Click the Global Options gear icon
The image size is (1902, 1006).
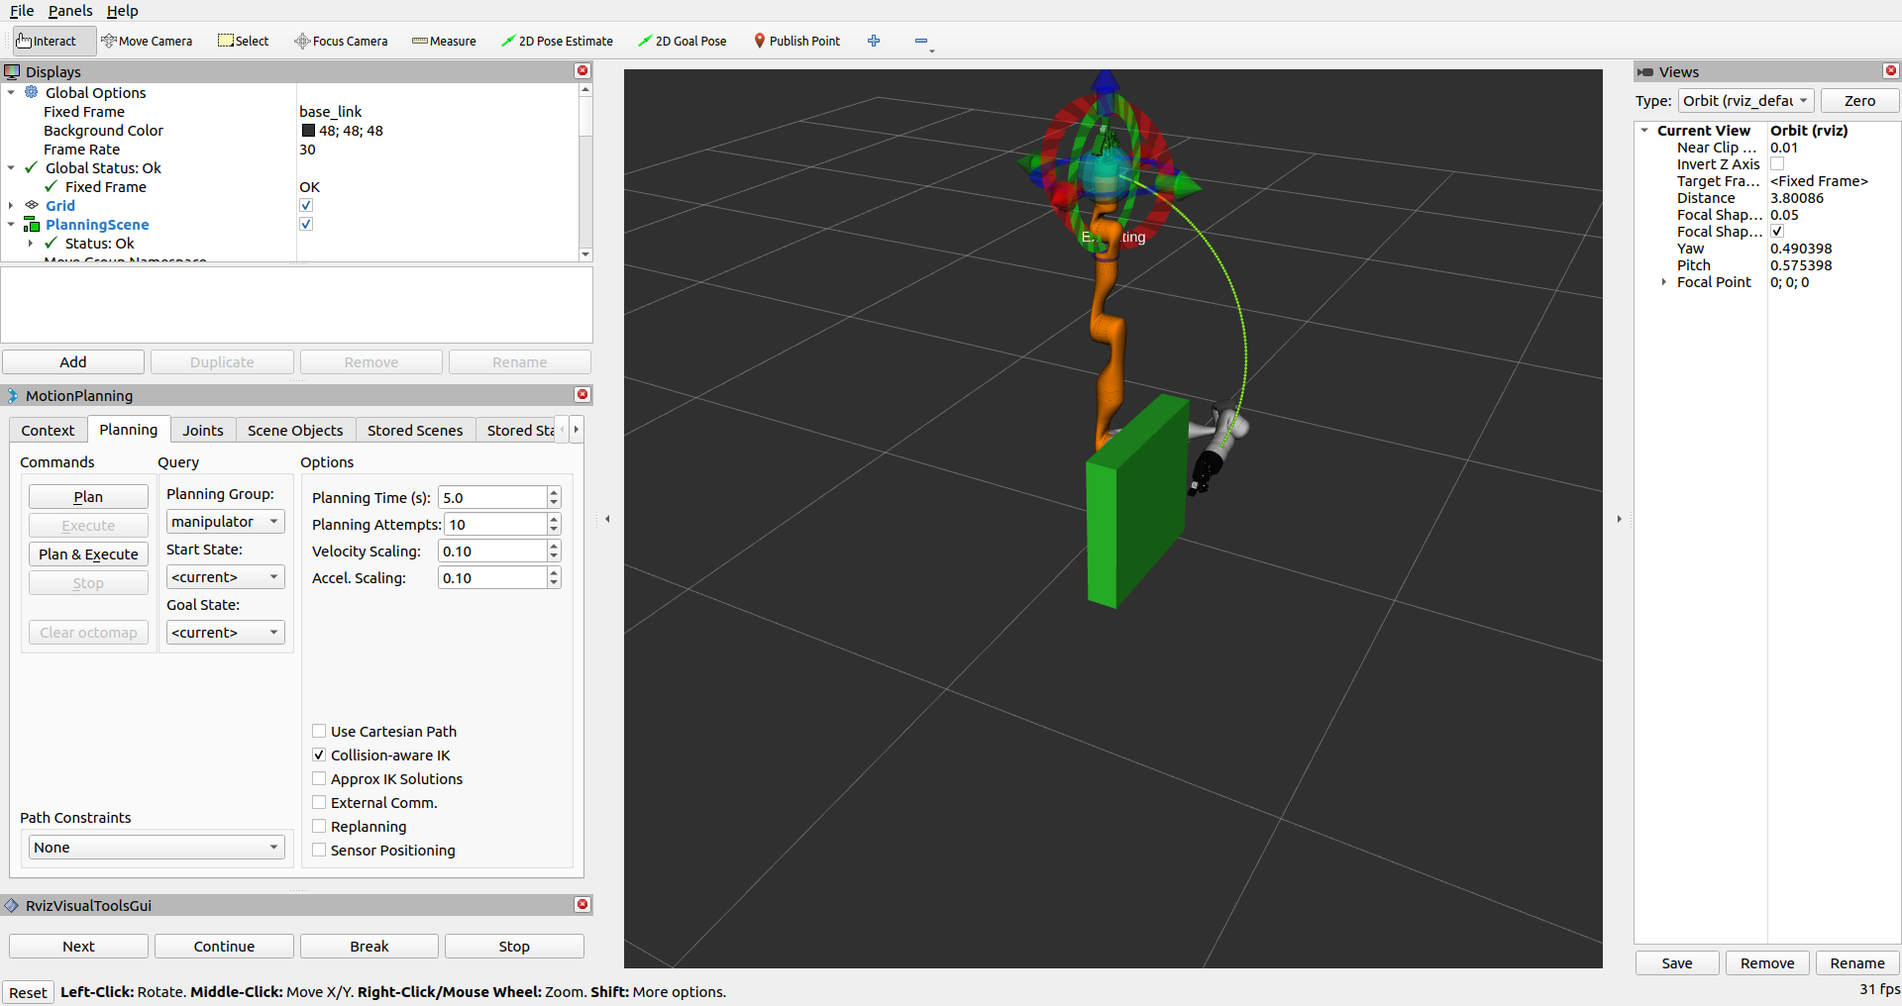32,92
